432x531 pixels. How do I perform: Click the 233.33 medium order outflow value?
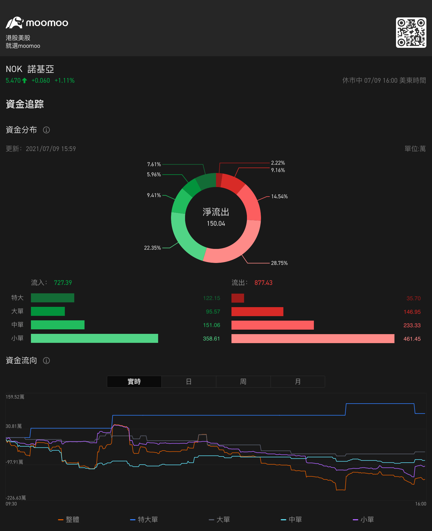[412, 325]
